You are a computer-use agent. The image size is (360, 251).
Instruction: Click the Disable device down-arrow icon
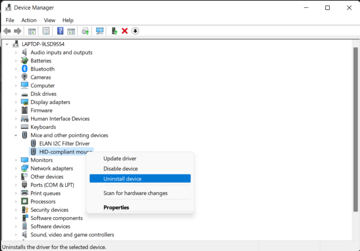coord(135,31)
